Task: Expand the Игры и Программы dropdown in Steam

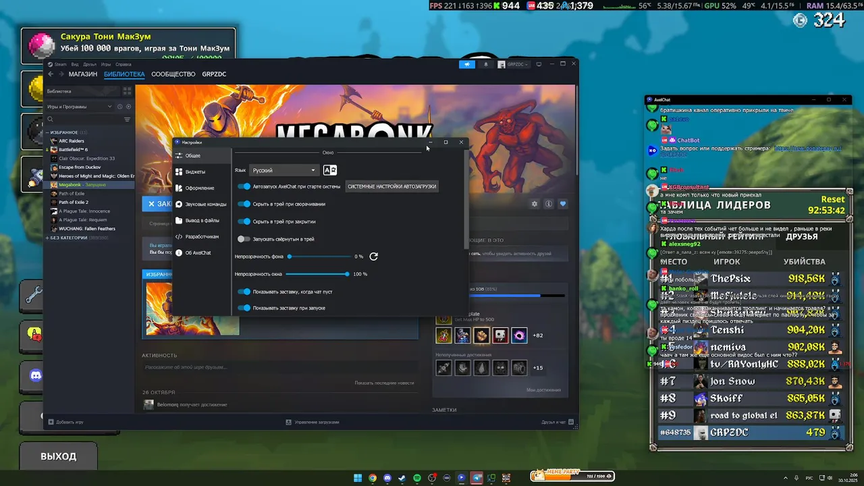Action: pyautogui.click(x=80, y=107)
